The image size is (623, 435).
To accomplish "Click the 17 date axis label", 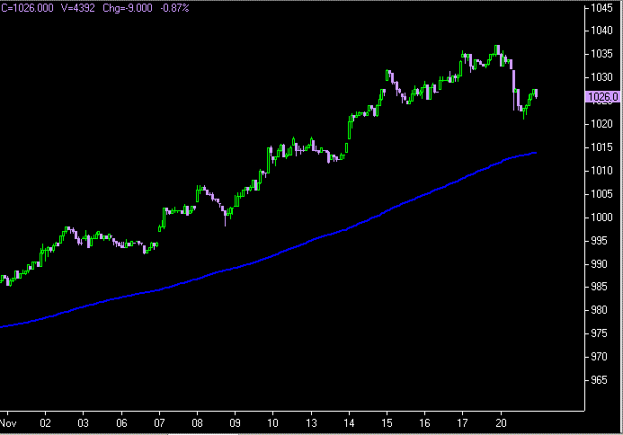I will coord(462,423).
